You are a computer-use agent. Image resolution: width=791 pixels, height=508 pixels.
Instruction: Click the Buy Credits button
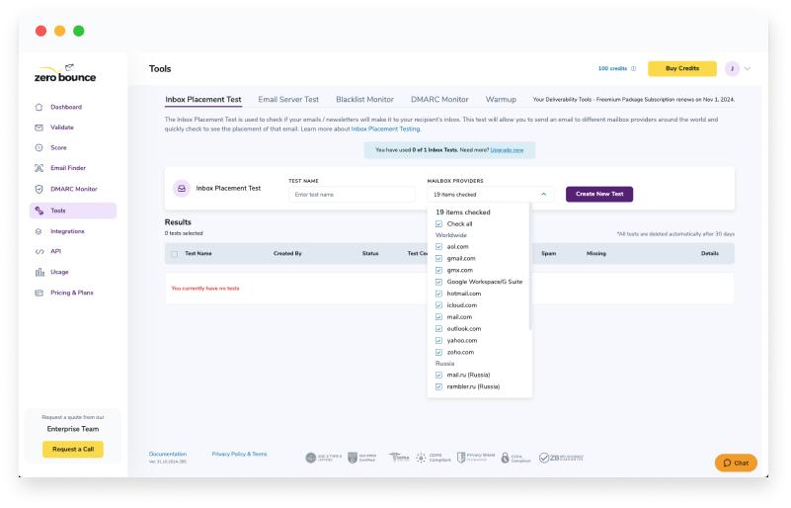(682, 68)
